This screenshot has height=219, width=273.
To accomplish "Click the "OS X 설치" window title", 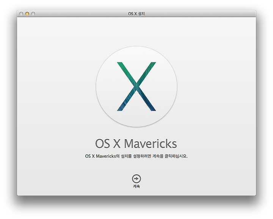I will (136, 14).
